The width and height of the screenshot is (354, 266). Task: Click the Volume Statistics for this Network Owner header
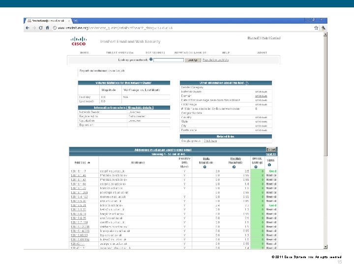[124, 83]
